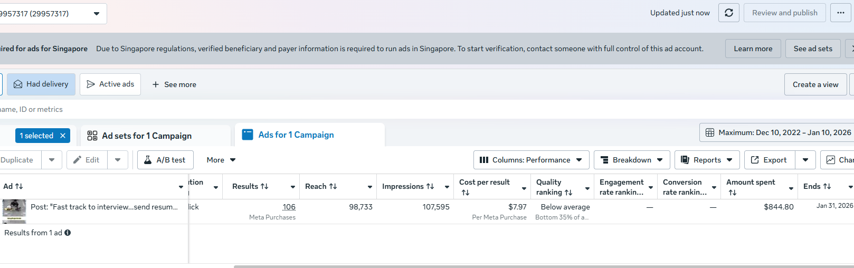Select the Ads for 1 Campaign tab
The image size is (854, 268).
click(296, 135)
